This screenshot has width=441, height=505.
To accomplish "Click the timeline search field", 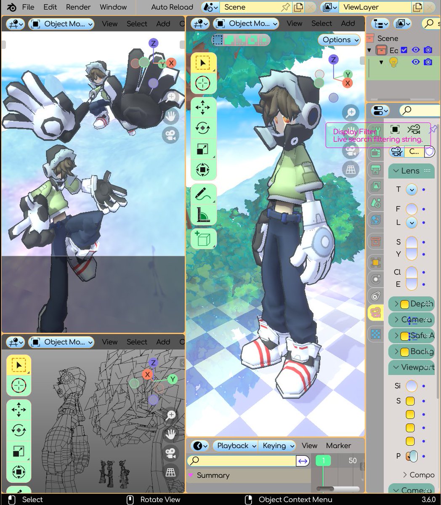I will pos(242,461).
